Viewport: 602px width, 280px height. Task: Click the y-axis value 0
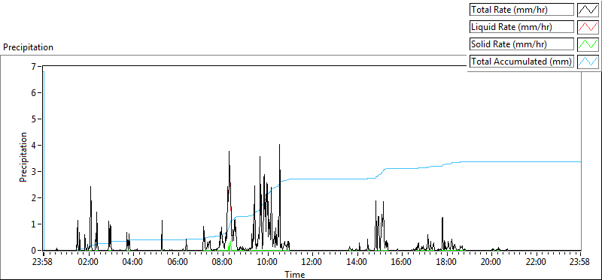(x=33, y=250)
